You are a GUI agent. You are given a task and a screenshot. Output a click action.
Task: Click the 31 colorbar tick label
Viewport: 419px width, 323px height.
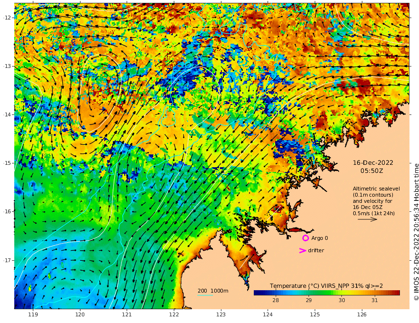[375, 300]
